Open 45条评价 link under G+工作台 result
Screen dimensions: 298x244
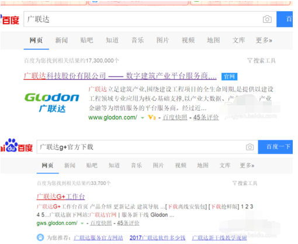pyautogui.click(x=128, y=223)
